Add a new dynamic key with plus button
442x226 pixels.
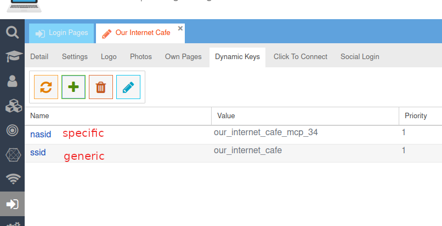[x=73, y=87]
